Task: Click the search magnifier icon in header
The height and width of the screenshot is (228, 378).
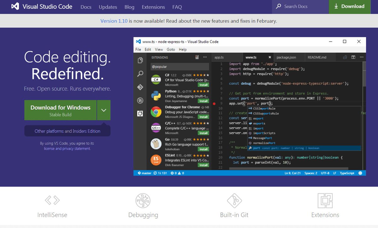Action: pyautogui.click(x=278, y=6)
